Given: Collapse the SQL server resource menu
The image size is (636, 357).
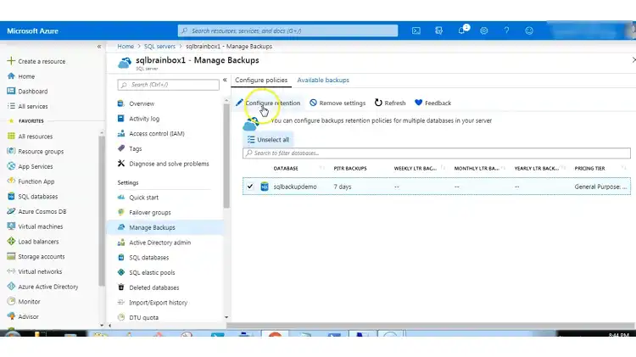Looking at the screenshot, I should 225,81.
